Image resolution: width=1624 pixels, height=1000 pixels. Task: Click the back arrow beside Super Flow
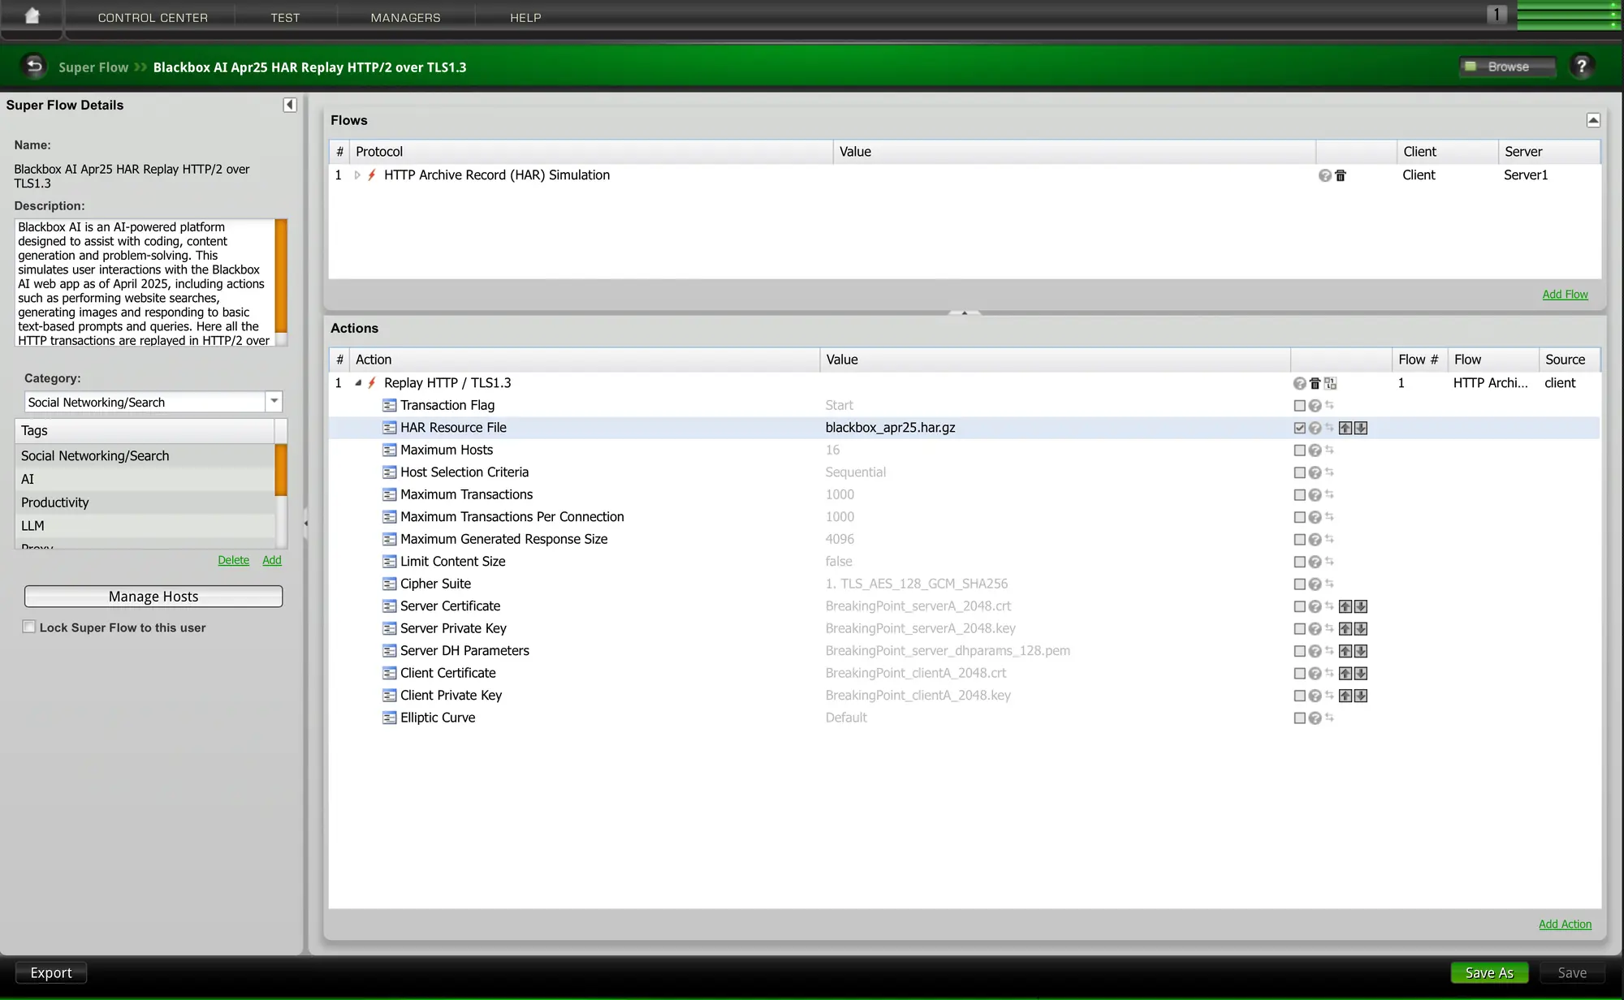34,66
